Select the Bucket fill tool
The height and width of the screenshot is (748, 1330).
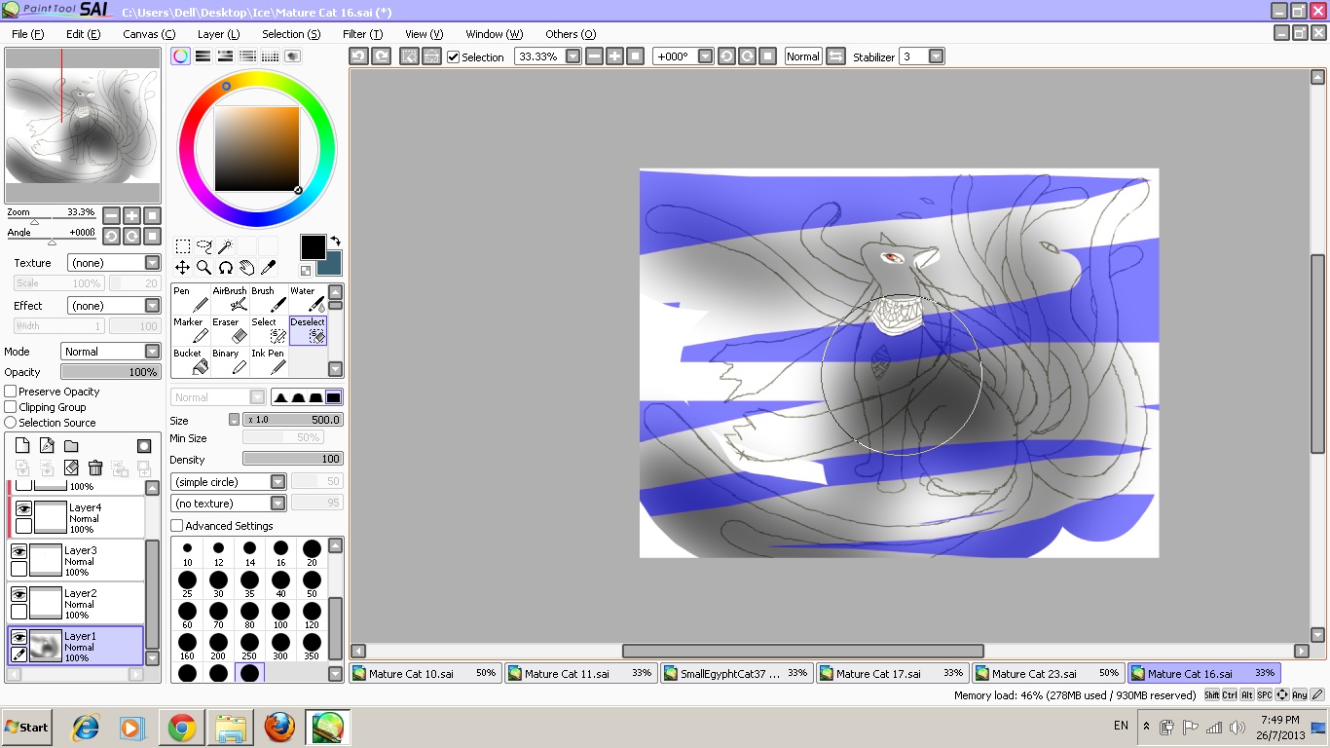click(189, 361)
